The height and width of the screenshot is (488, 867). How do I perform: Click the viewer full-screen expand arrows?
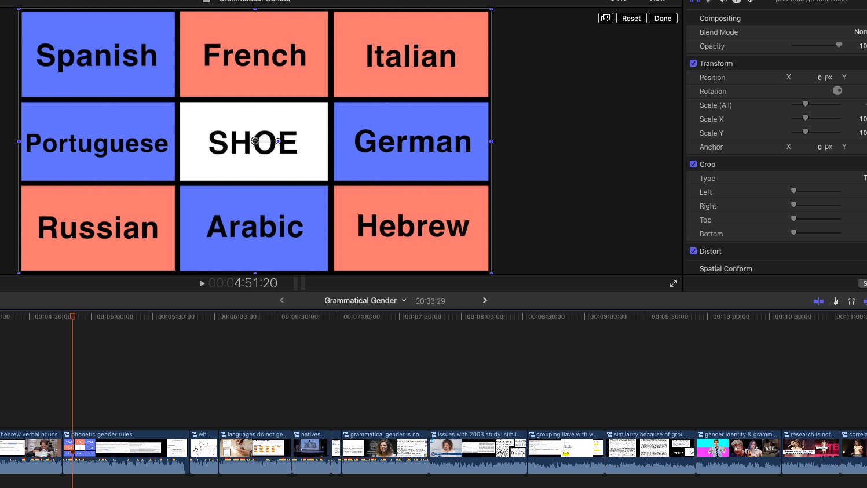click(x=674, y=283)
